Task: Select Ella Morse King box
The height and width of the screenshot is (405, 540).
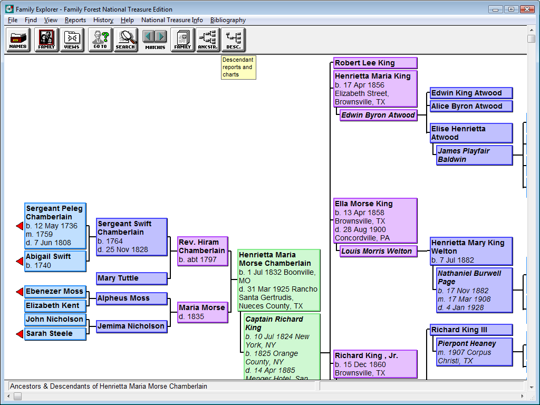Action: click(x=375, y=221)
